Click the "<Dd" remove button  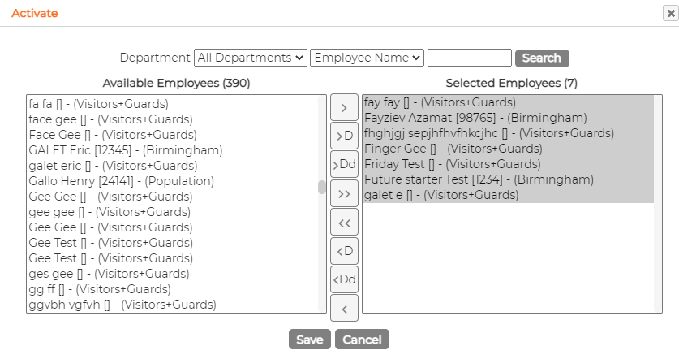[344, 279]
